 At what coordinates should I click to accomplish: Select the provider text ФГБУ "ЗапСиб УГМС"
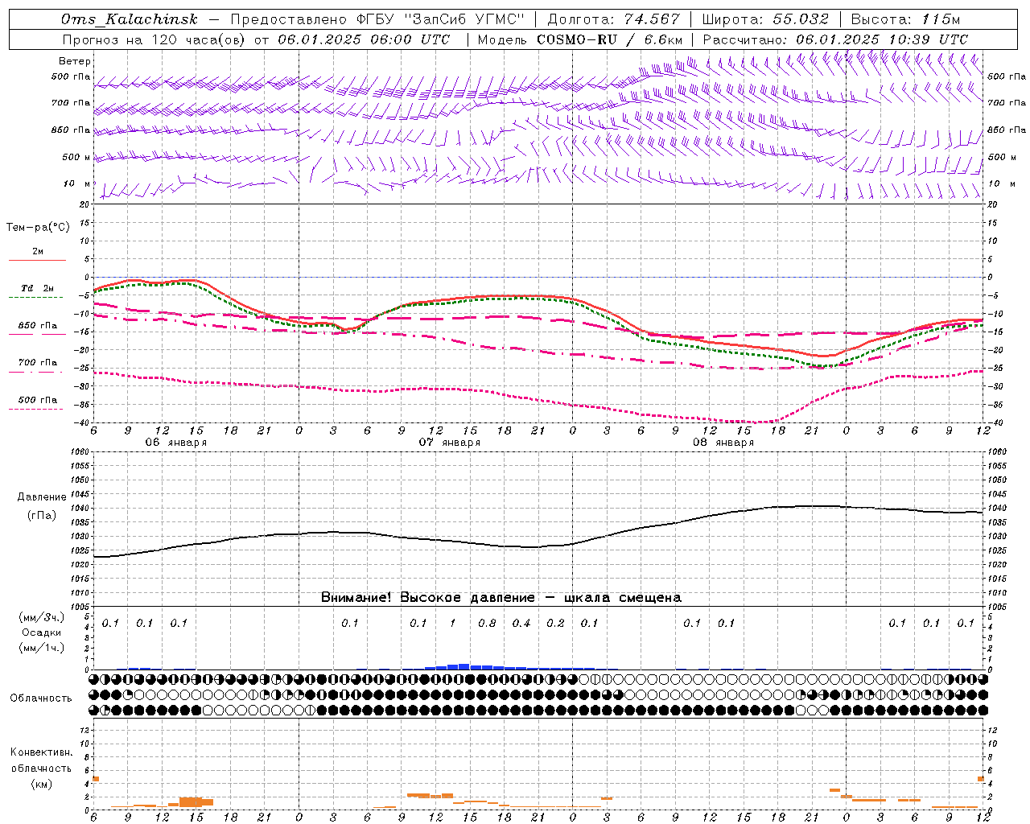coord(441,19)
